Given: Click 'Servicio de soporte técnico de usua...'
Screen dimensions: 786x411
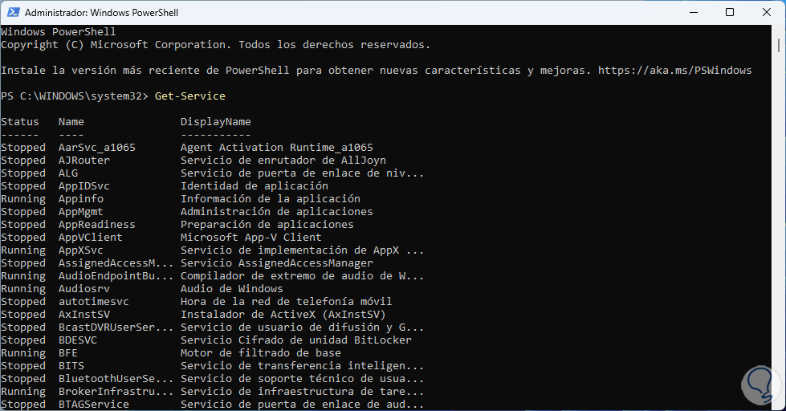Looking at the screenshot, I should coord(302,378).
